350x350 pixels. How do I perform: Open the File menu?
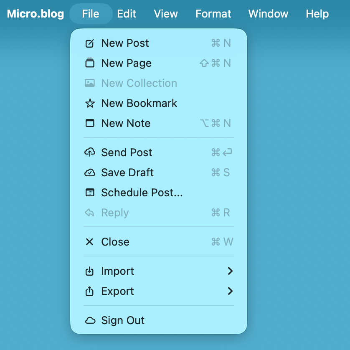point(91,14)
